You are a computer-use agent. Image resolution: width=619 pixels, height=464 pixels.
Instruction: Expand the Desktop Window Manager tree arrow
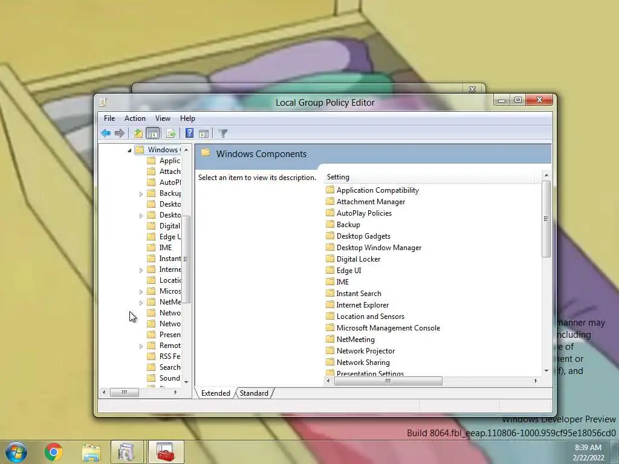141,216
